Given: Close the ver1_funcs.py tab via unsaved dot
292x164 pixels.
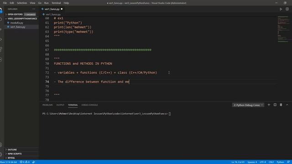Looking at the screenshot, I should pyautogui.click(x=62, y=9).
